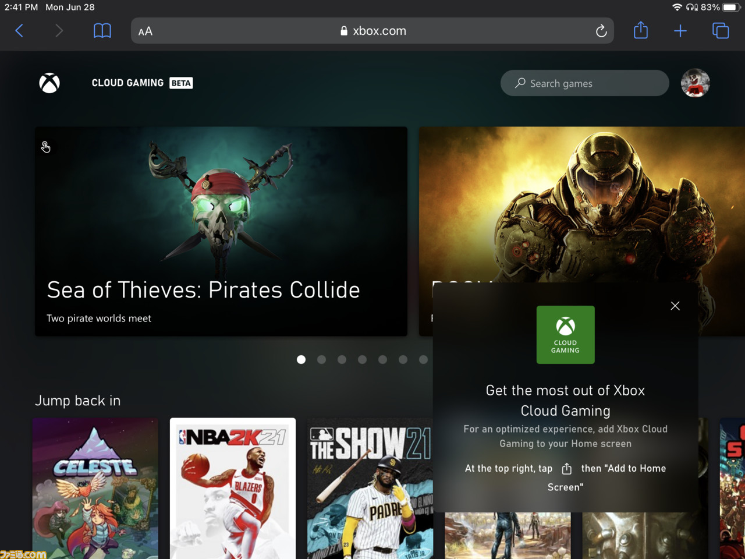Select fifth carousel dot
Image resolution: width=745 pixels, height=559 pixels.
(382, 359)
